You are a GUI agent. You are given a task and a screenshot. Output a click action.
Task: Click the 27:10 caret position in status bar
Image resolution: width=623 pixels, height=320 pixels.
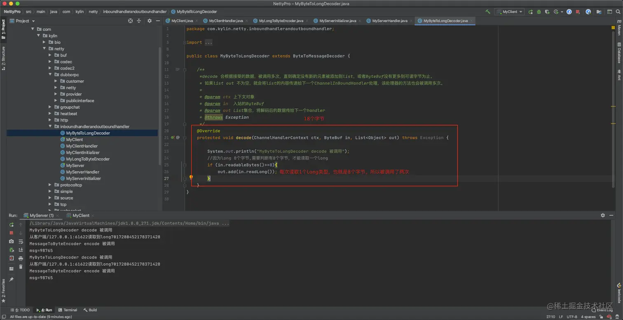[550, 317]
